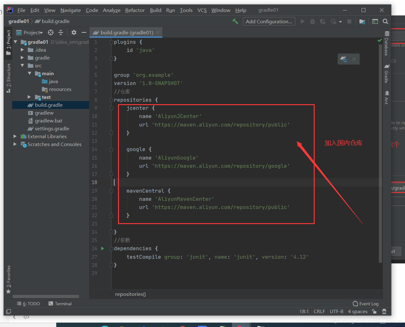Click Run with Coverage icon
405x327 pixels.
point(323,21)
